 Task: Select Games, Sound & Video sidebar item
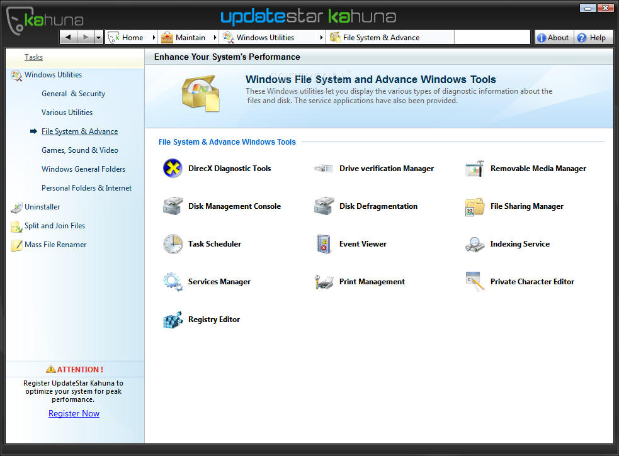[80, 150]
